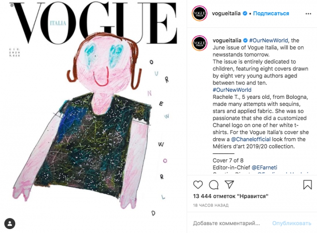317x233 pixels.
Task: Open vogueitalia username in post header
Action: pyautogui.click(x=226, y=14)
